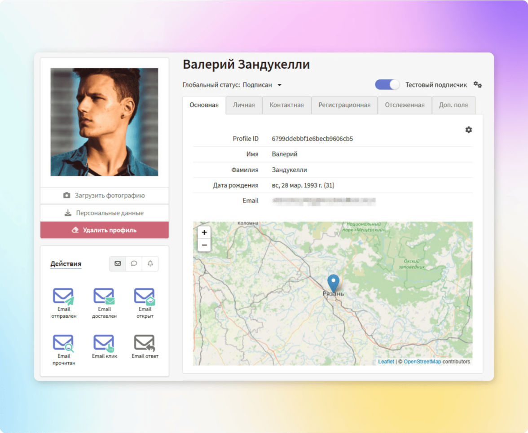The image size is (528, 433).
Task: Click the Email прочитан action icon
Action: (x=63, y=343)
